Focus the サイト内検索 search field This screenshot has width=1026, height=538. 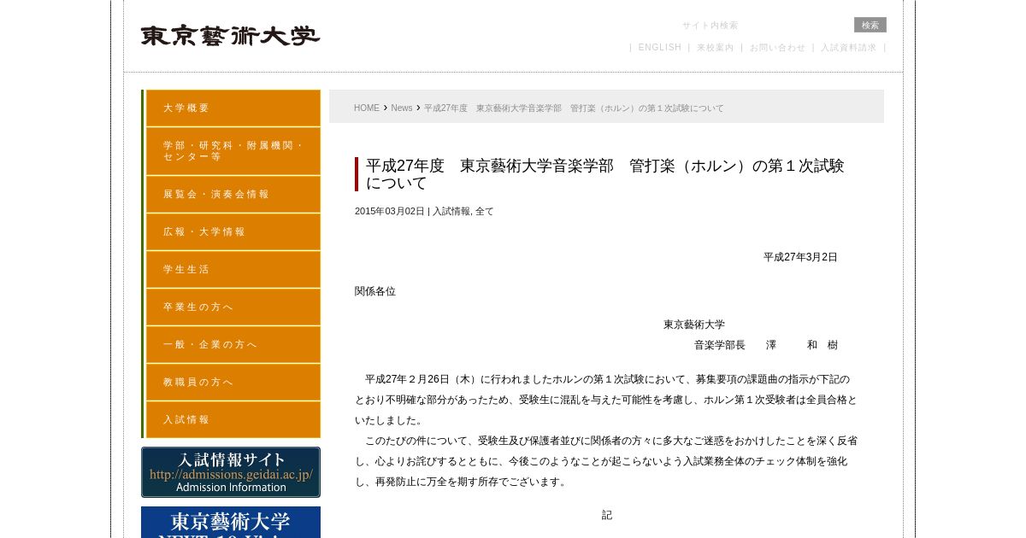click(765, 26)
